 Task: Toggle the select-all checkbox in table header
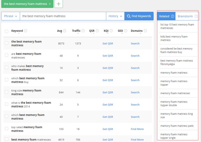point(7,31)
